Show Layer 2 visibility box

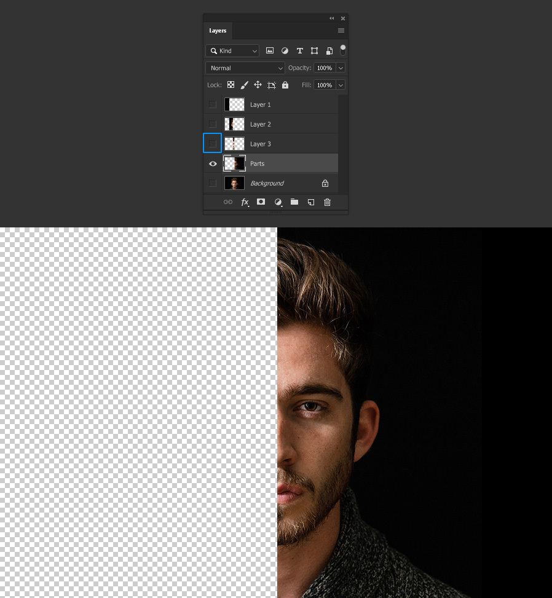click(213, 124)
